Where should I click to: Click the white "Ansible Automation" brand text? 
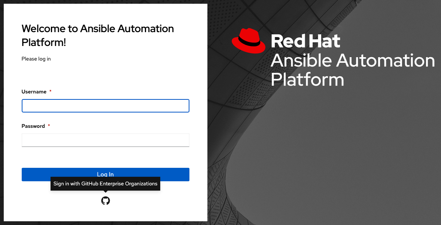[352, 61]
